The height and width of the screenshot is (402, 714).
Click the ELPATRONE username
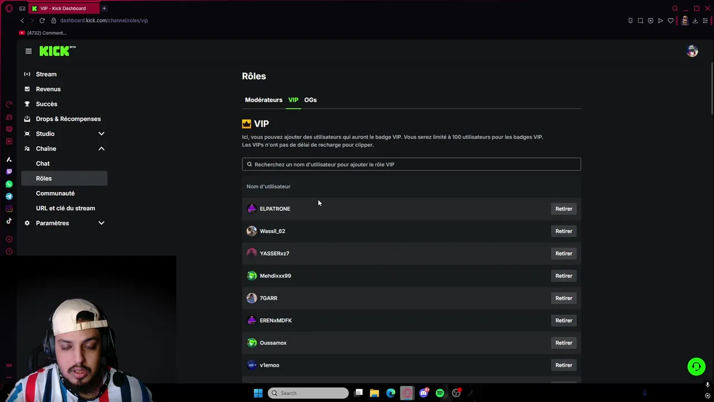[275, 209]
